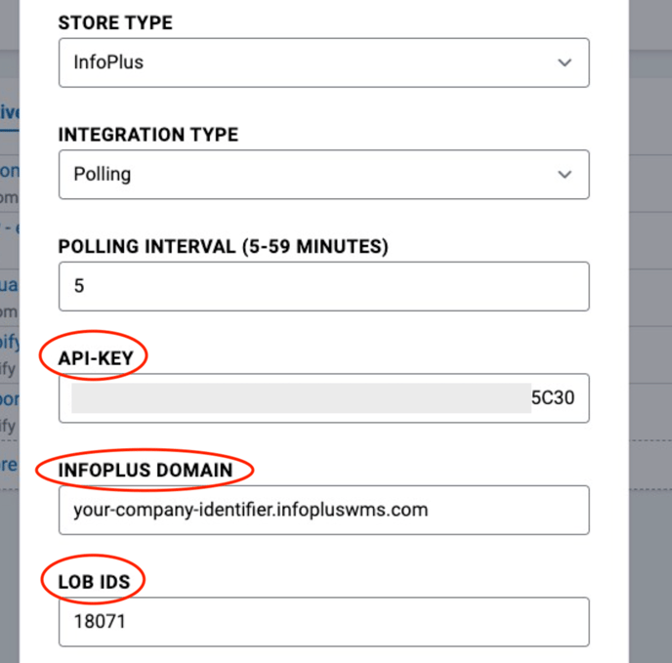Select the InfoPlus Domain input field
Image resolution: width=672 pixels, height=663 pixels.
coord(324,510)
